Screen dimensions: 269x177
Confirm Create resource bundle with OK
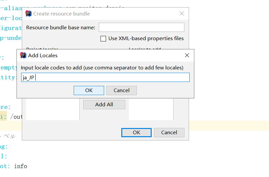(136, 133)
